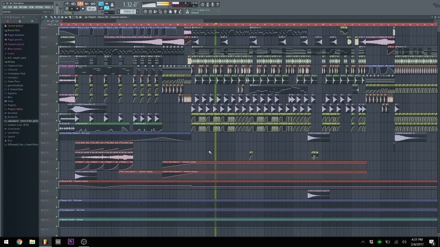440x247 pixels.
Task: Toggle the 3.2 recording countdown
Action: click(x=80, y=4)
